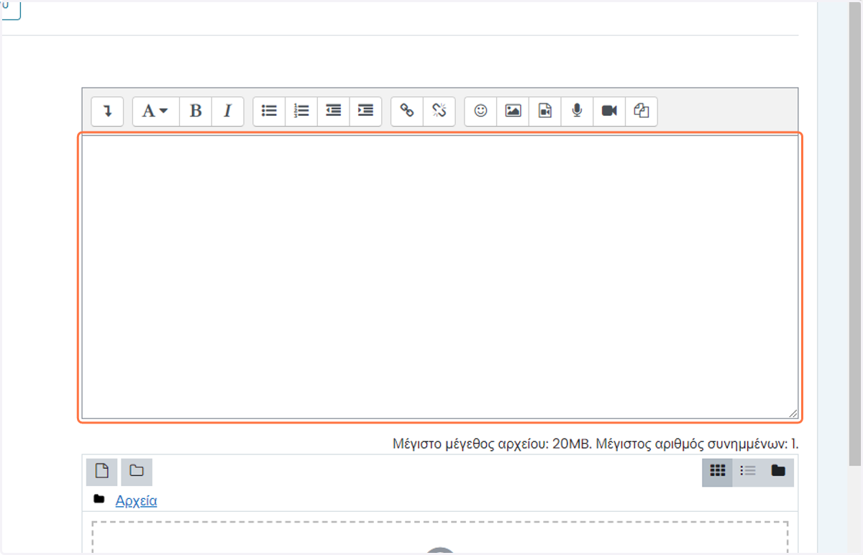The height and width of the screenshot is (555, 863).
Task: Open the paragraph styles dropdown
Action: coord(155,111)
